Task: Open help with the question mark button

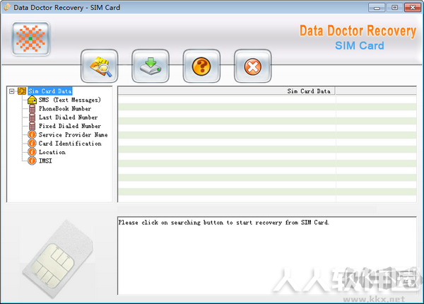Action: click(x=201, y=66)
